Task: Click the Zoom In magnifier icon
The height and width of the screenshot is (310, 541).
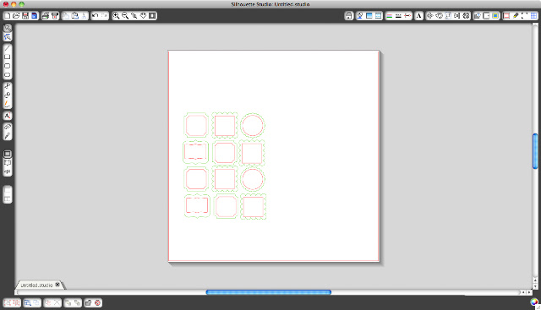Action: pyautogui.click(x=117, y=16)
